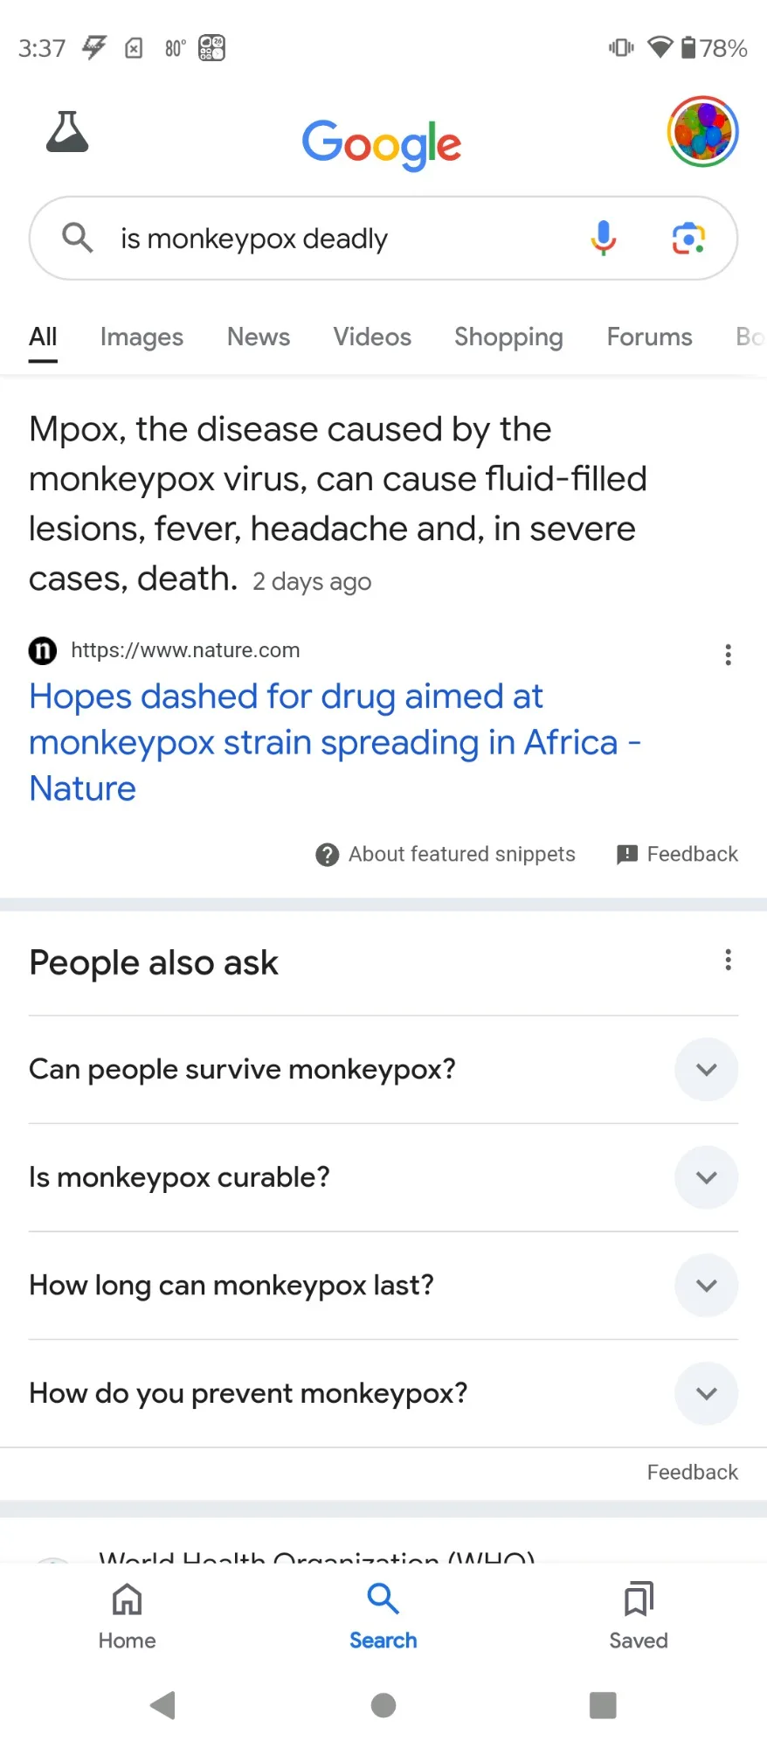This screenshot has width=767, height=1748.
Task: Open Search Labs flask icon
Action: pyautogui.click(x=67, y=132)
